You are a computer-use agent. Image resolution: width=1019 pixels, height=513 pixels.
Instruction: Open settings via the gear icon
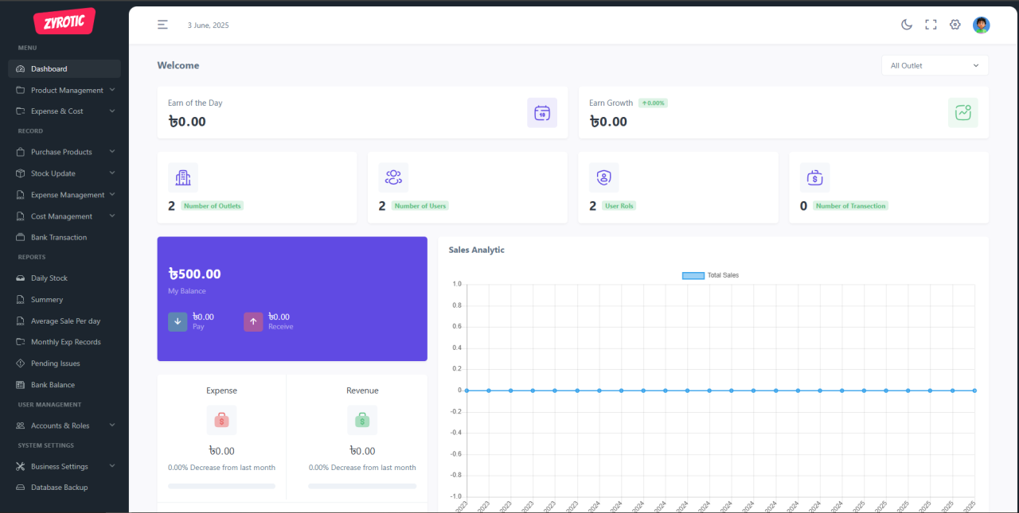click(955, 25)
